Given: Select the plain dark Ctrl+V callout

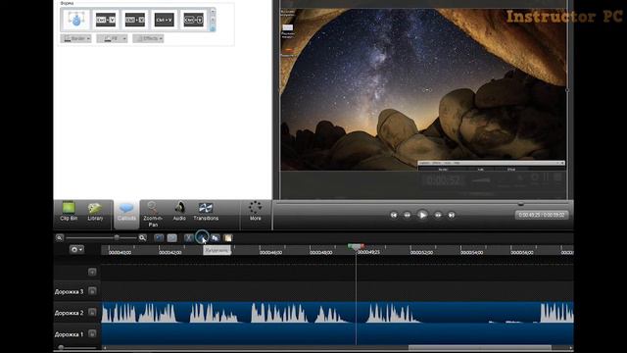Looking at the screenshot, I should [164, 20].
